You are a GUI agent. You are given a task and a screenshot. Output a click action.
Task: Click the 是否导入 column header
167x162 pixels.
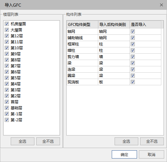point(146,25)
